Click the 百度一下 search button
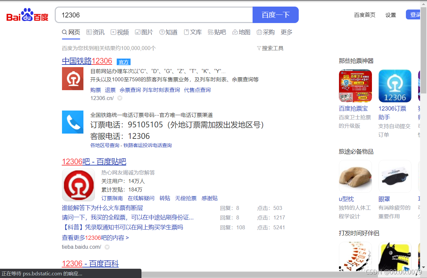This screenshot has height=278, width=427. pos(276,15)
